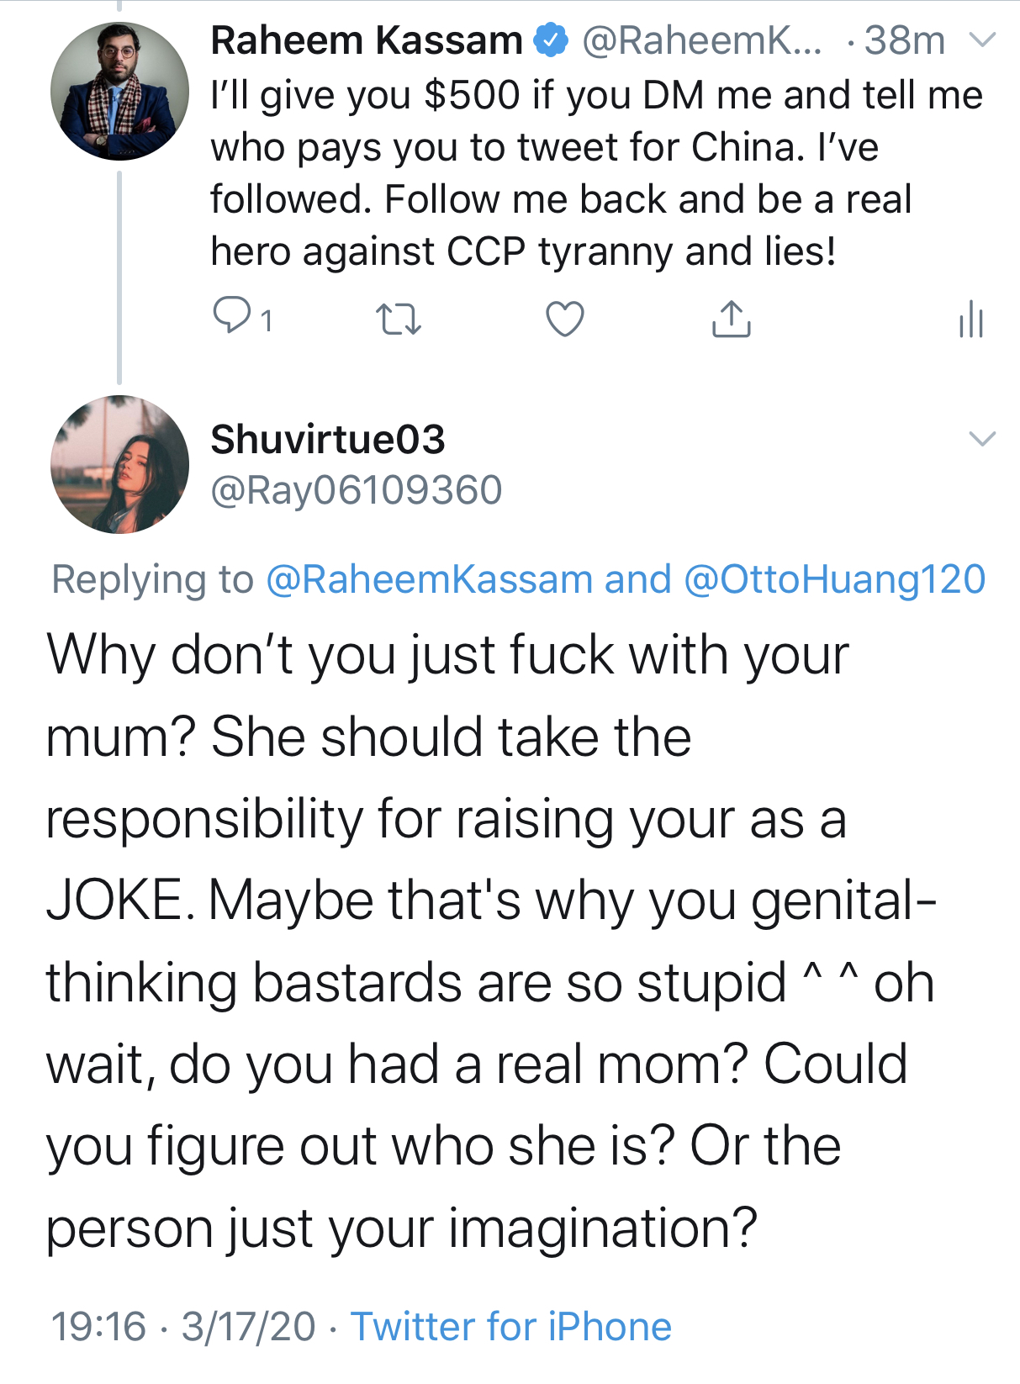
Task: Expand the chevron menu on Raheem's tweet
Action: 982,40
